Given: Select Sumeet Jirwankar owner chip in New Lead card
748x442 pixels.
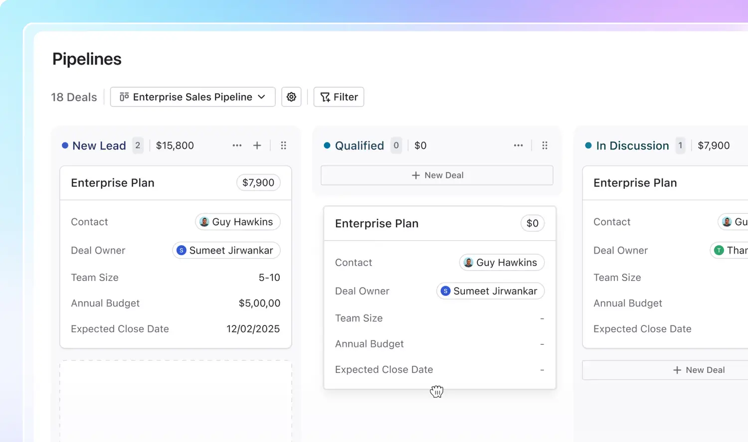Looking at the screenshot, I should tap(226, 250).
